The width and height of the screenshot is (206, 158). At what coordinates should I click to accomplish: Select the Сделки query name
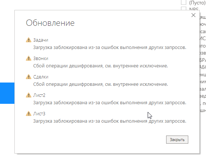point(41,77)
